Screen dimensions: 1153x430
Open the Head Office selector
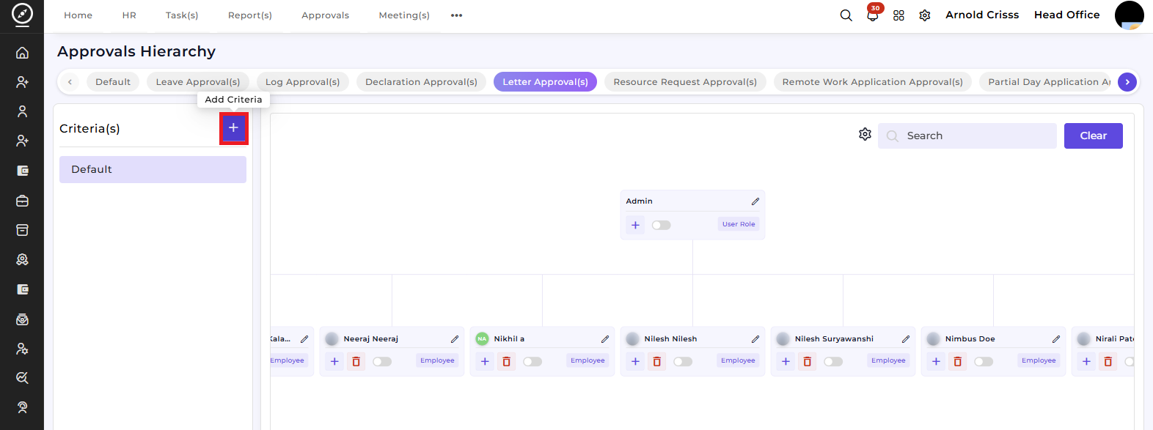1066,15
